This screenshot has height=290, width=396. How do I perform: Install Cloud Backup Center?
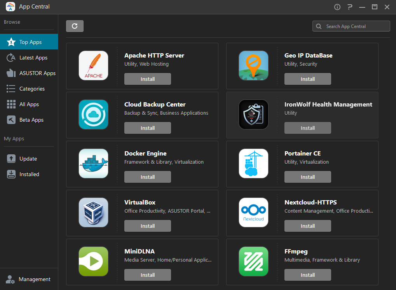coord(148,128)
